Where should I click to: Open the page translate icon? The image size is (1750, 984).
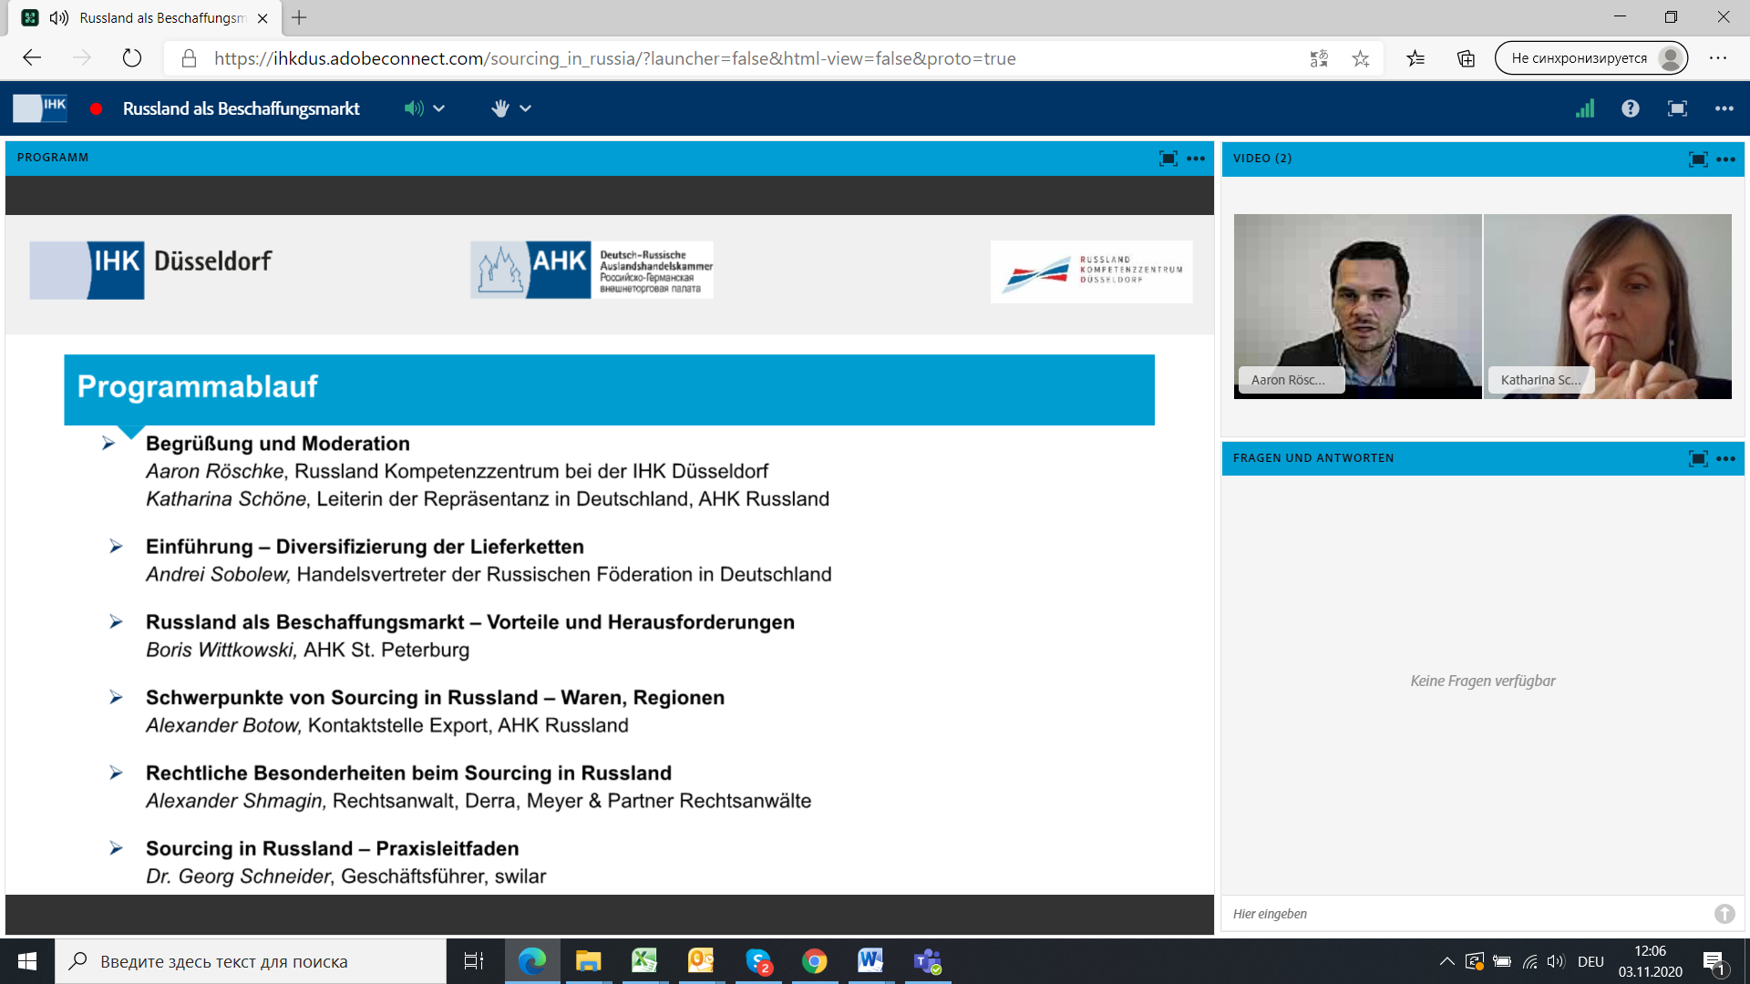(1319, 58)
